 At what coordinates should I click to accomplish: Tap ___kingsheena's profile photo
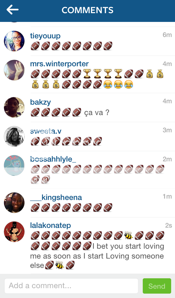14,202
